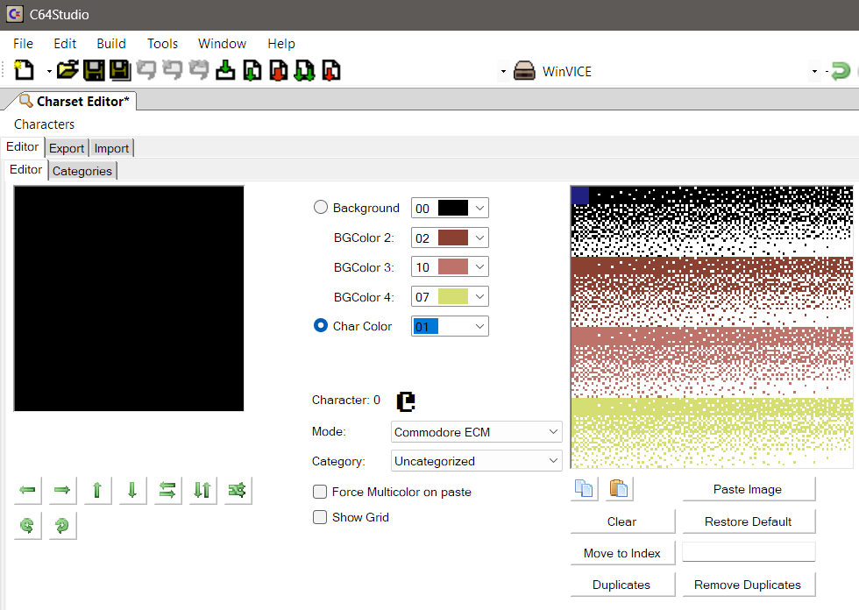Toggle the Show Grid checkbox
The height and width of the screenshot is (610, 859).
pos(321,517)
